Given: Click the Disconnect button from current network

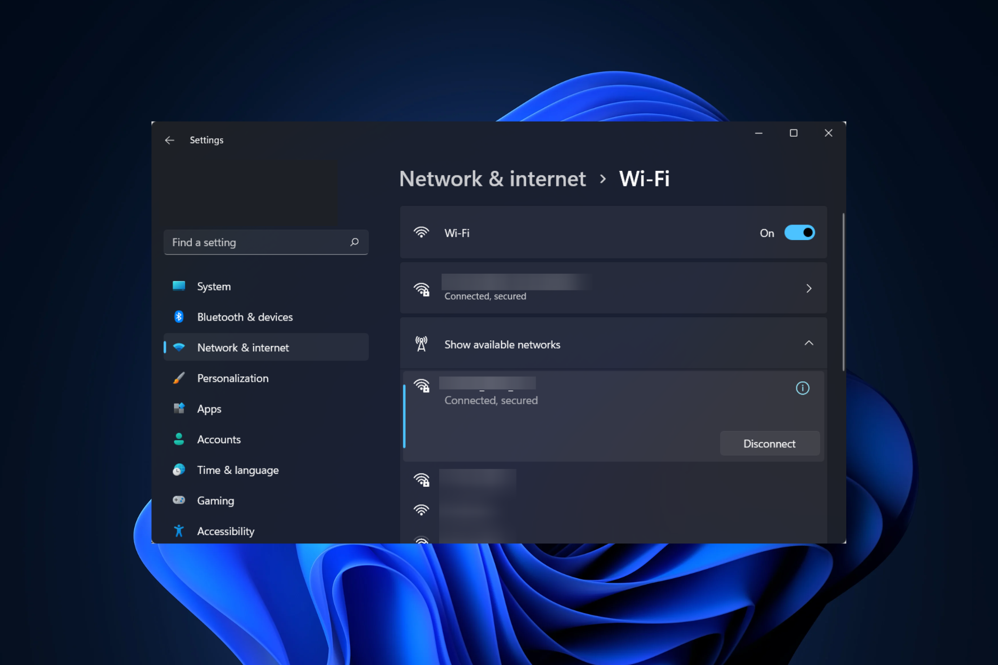Looking at the screenshot, I should coord(770,443).
